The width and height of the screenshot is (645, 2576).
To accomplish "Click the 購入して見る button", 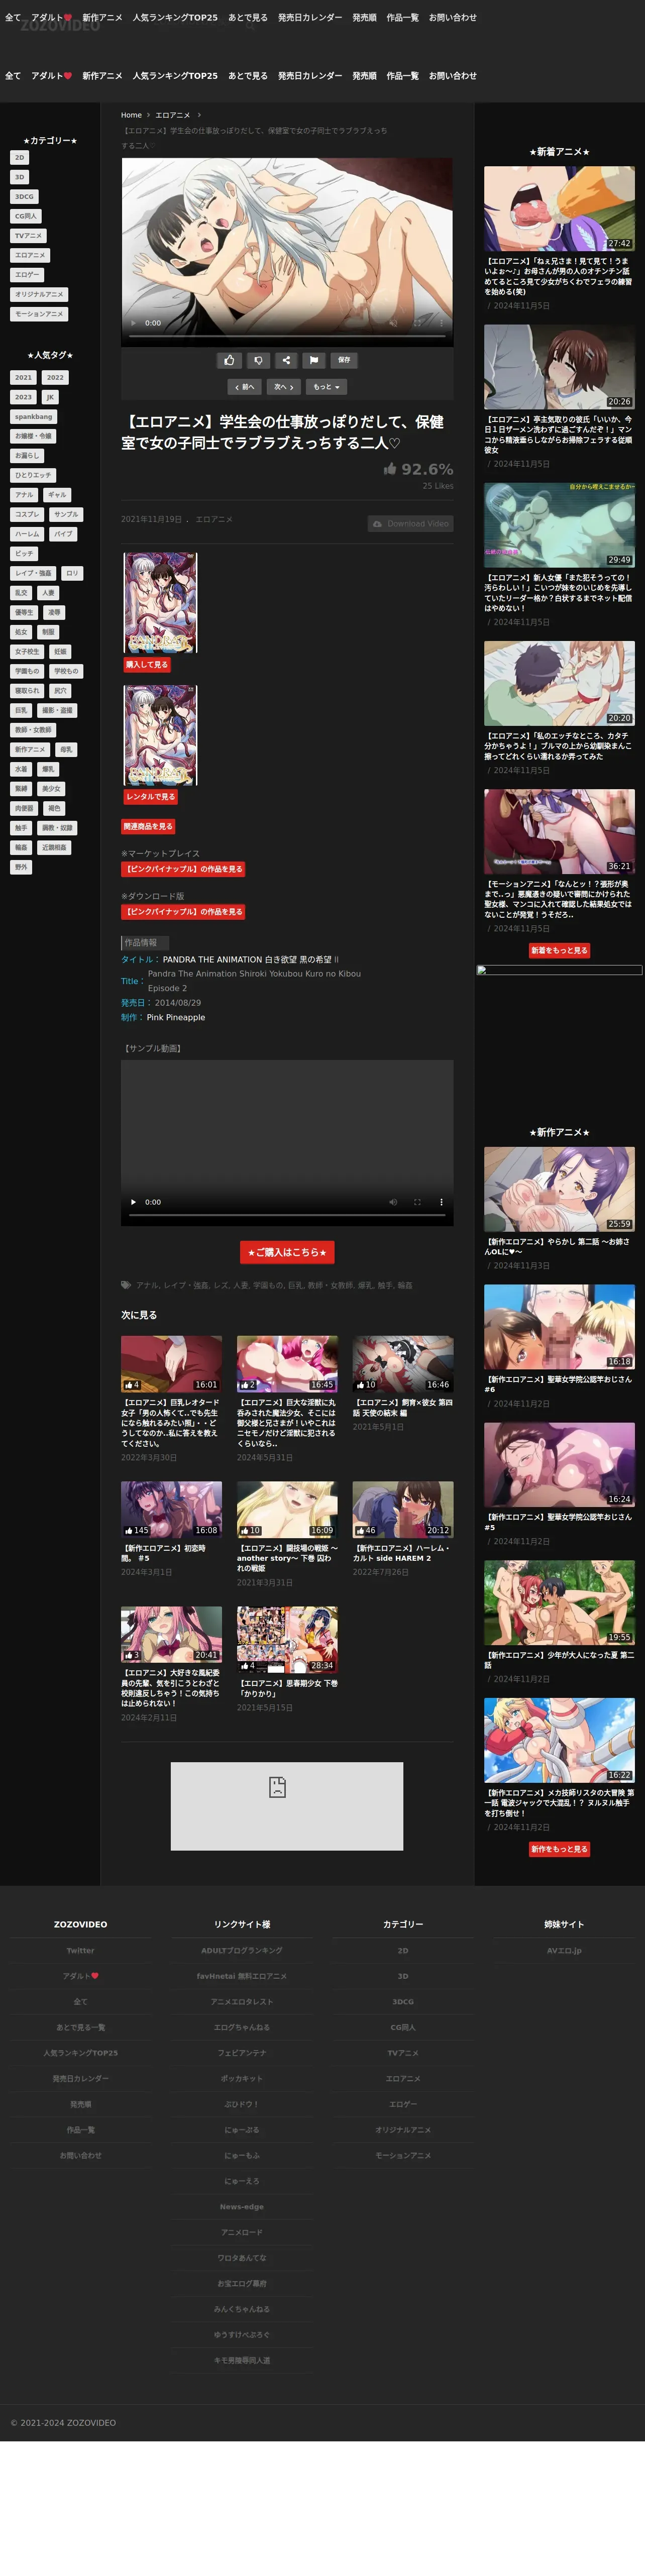I will click(147, 665).
